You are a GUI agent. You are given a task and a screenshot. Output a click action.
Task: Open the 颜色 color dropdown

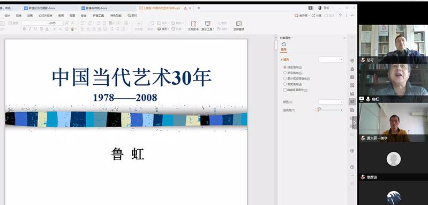click(x=331, y=102)
